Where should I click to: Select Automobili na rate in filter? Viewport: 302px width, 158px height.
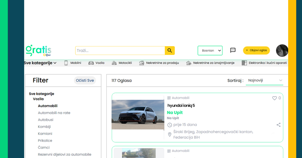tap(54, 113)
